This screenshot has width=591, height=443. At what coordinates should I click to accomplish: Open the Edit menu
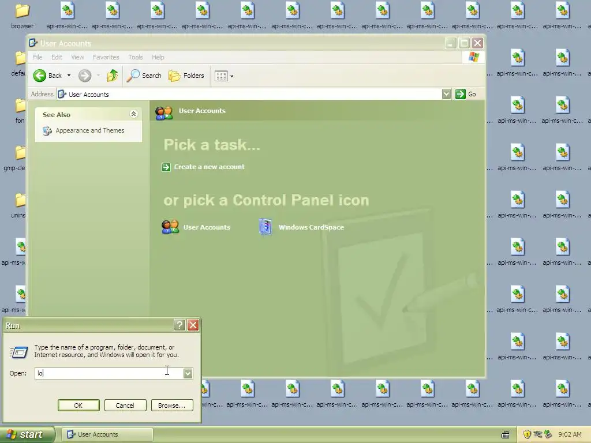click(x=57, y=57)
